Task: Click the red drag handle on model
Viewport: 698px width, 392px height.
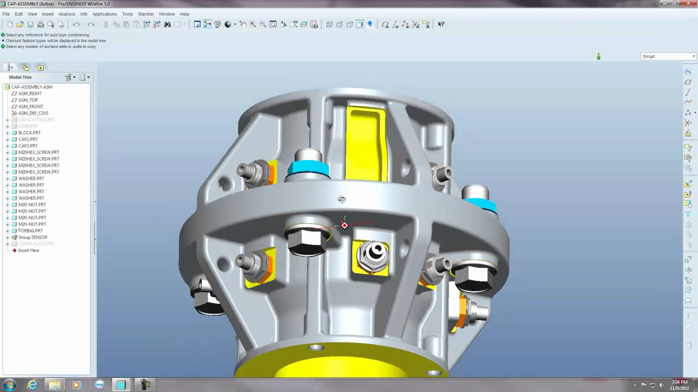Action: 344,225
